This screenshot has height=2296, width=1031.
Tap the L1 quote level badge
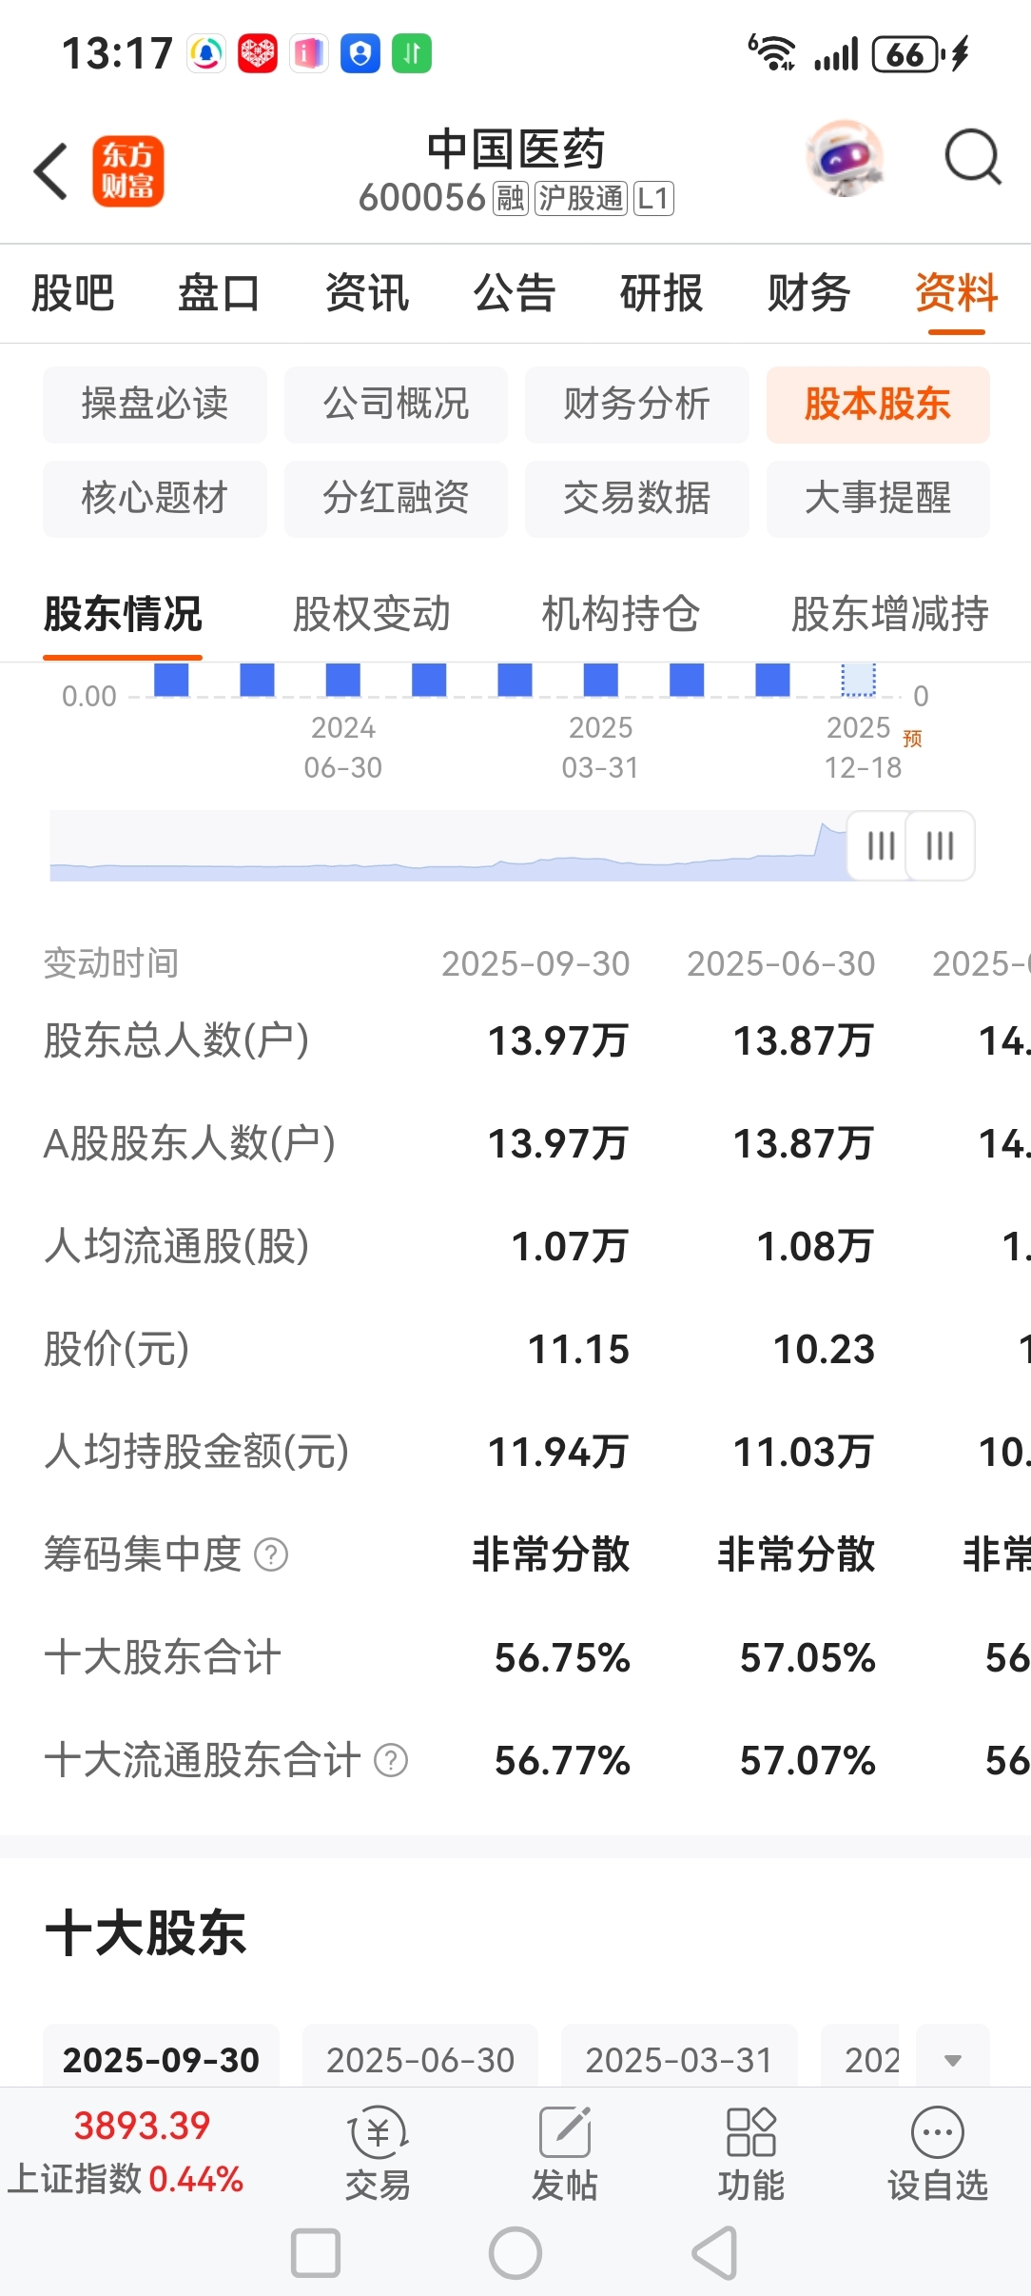[654, 198]
